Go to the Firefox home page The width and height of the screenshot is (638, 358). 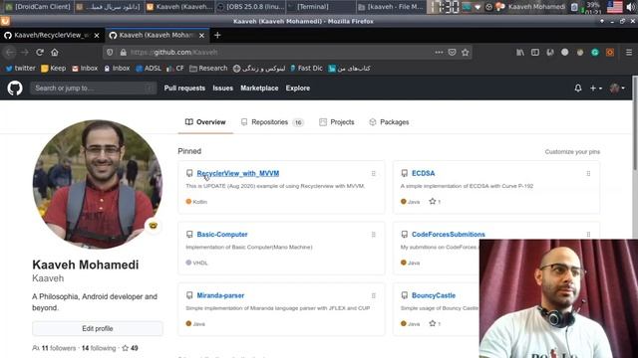click(55, 52)
